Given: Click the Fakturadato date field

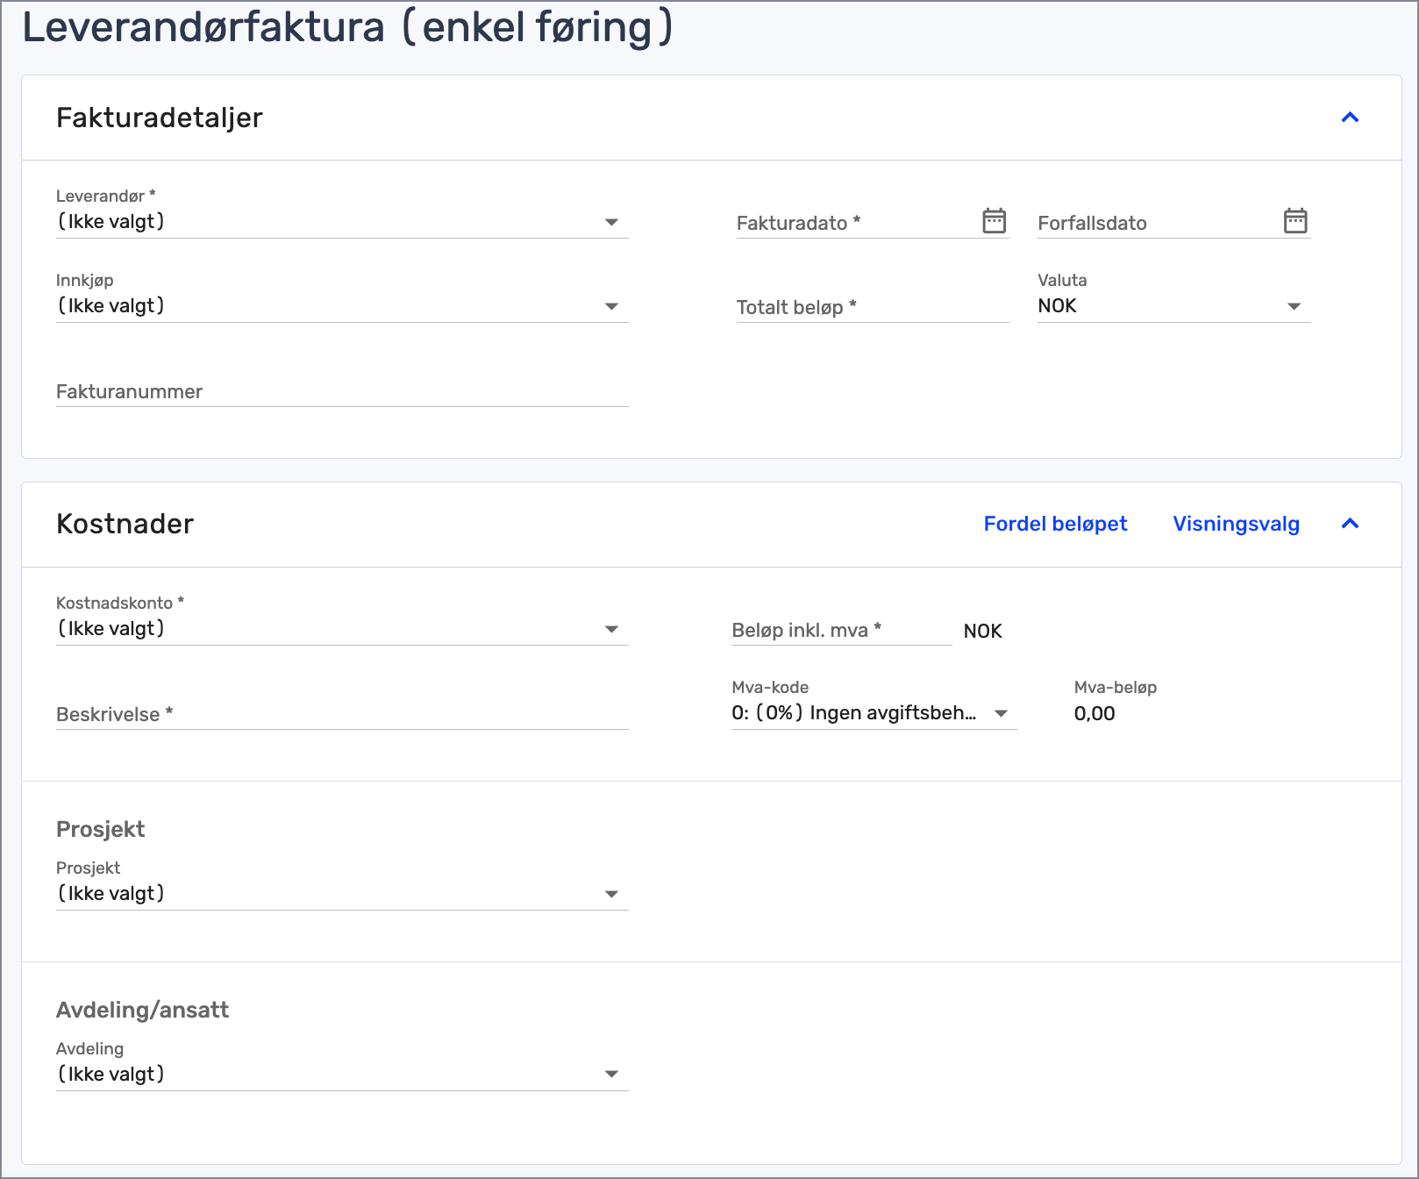Looking at the screenshot, I should (855, 223).
